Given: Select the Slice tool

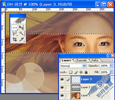Looking at the screenshot, I should pos(21,39).
